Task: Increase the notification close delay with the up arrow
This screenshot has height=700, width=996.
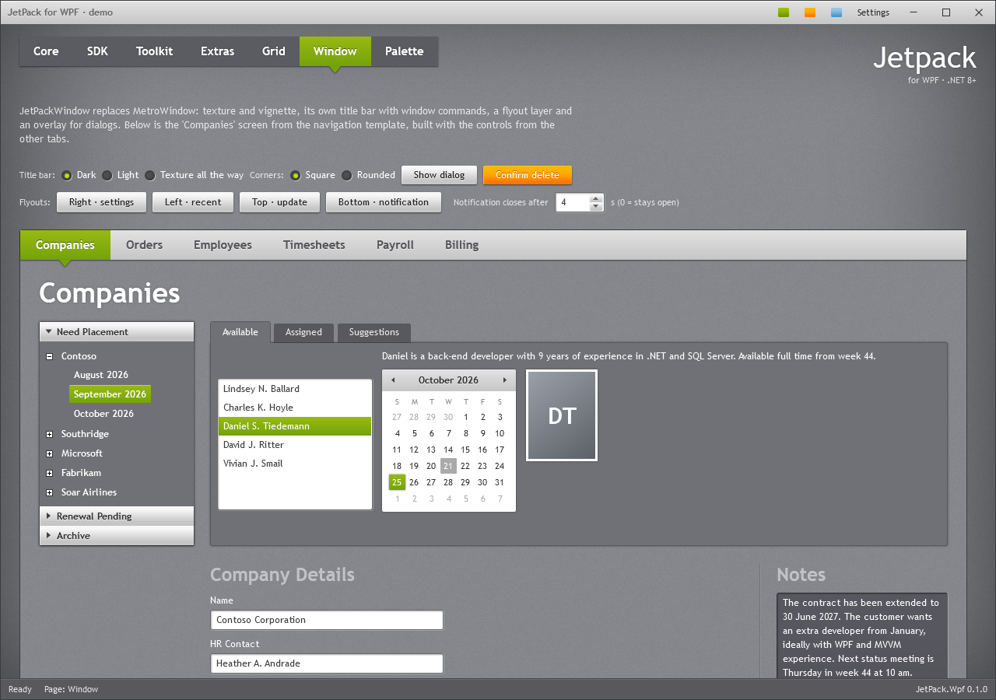Action: (596, 198)
